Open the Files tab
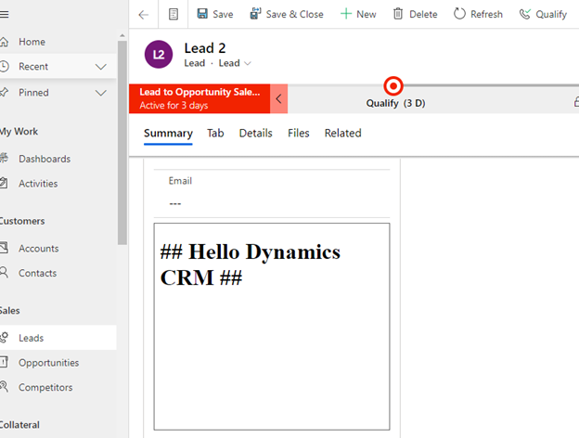This screenshot has width=579, height=438. click(x=299, y=133)
